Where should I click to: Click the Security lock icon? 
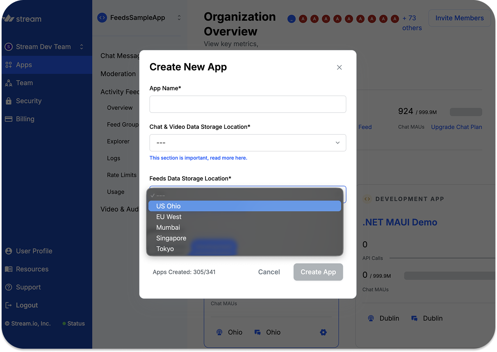click(x=9, y=101)
